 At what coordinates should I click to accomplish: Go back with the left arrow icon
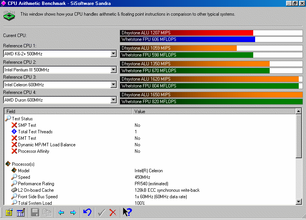61,212
